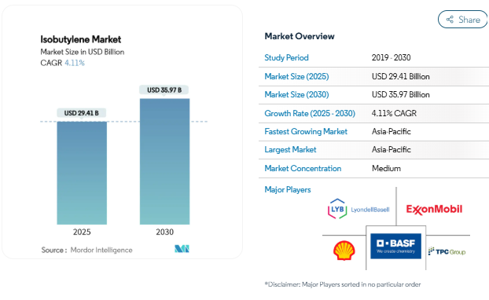Image resolution: width=489 pixels, height=300 pixels.
Task: Click the Growth Rate (2025 - 2030) label
Action: click(310, 113)
